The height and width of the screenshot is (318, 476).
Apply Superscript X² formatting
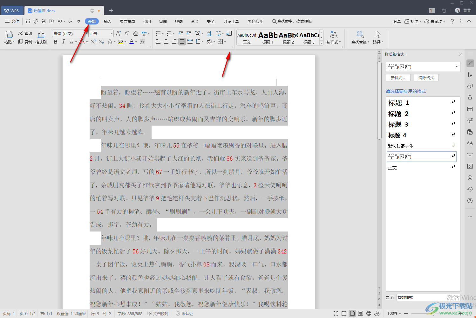point(93,42)
